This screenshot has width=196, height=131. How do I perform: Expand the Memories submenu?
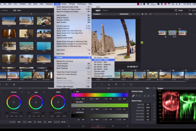click(73, 54)
